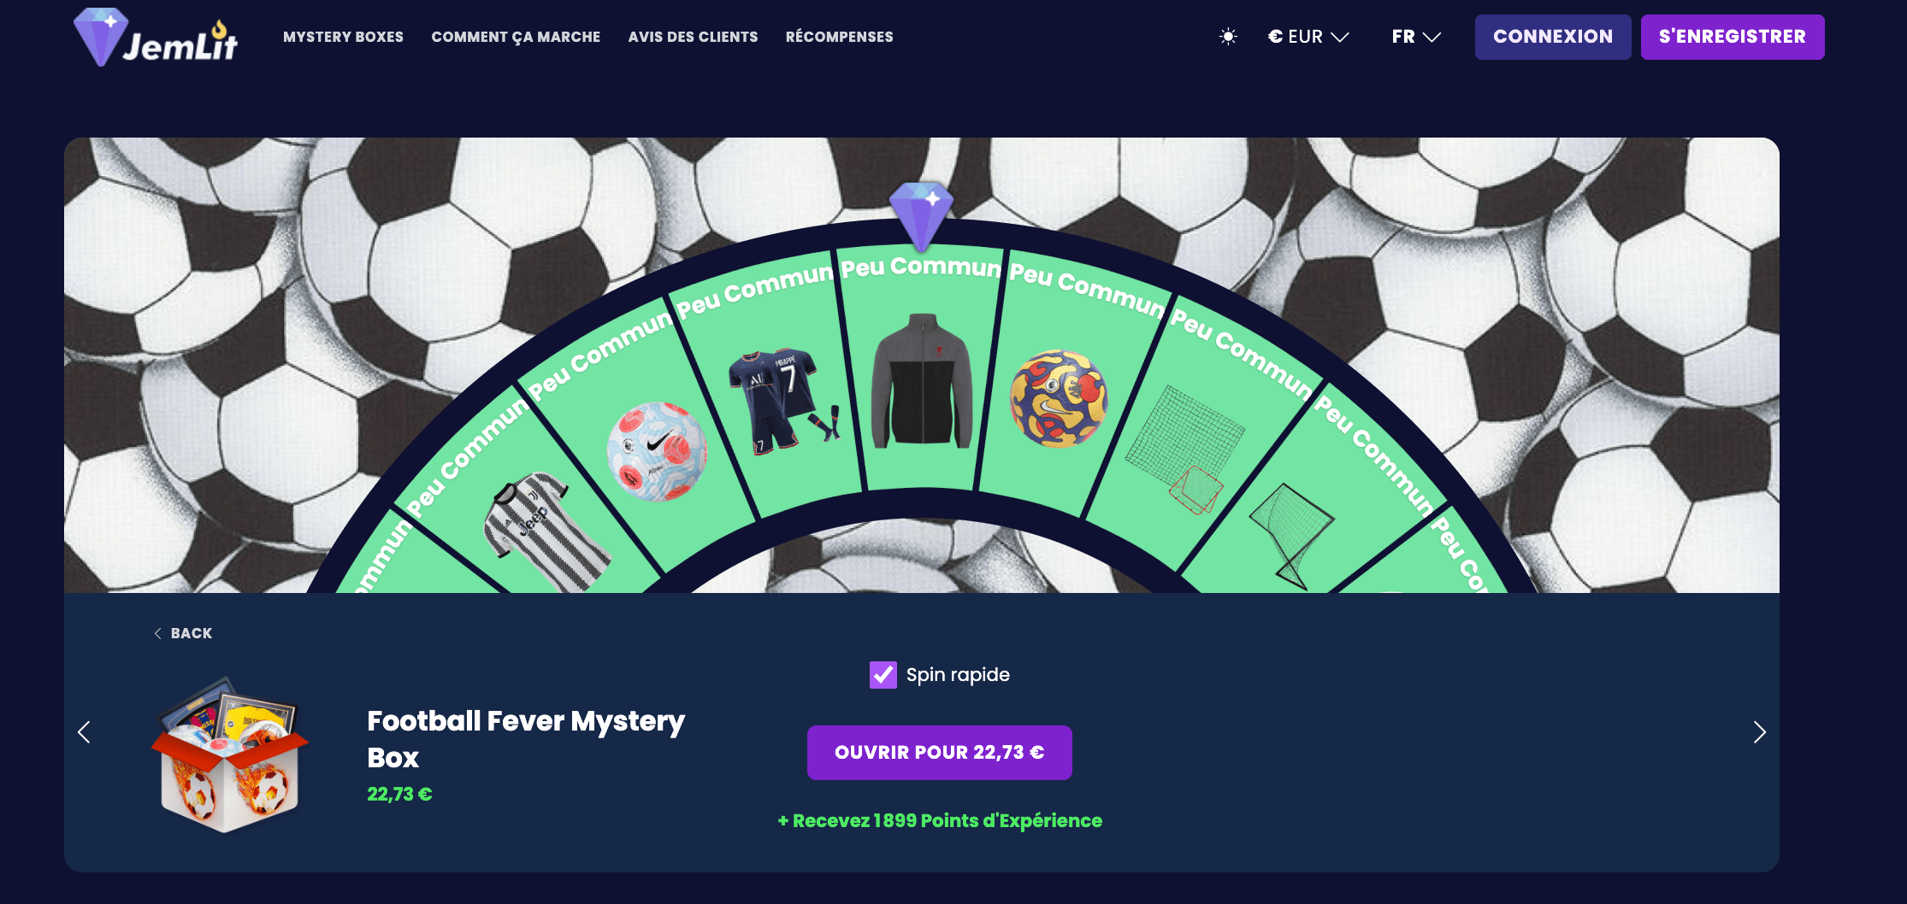Open the Récompenses menu item
This screenshot has height=904, width=1907.
(x=839, y=37)
